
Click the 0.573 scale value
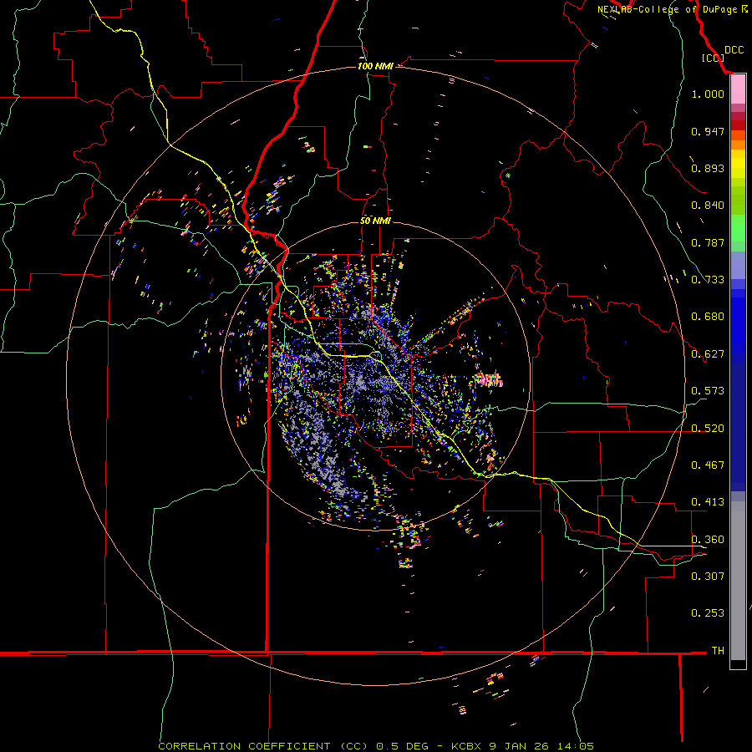click(x=708, y=391)
